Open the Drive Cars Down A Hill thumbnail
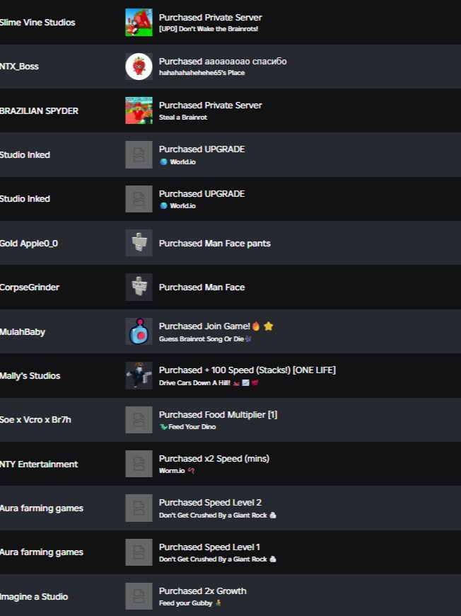 point(139,375)
